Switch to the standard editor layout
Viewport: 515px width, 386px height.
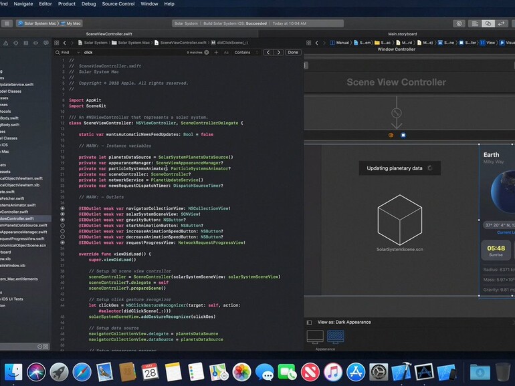(475, 23)
